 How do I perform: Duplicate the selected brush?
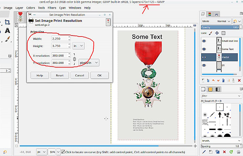click(217, 152)
